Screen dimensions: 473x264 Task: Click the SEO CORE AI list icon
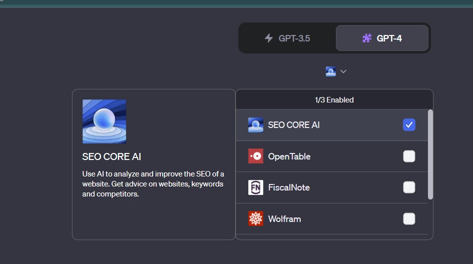click(x=255, y=125)
